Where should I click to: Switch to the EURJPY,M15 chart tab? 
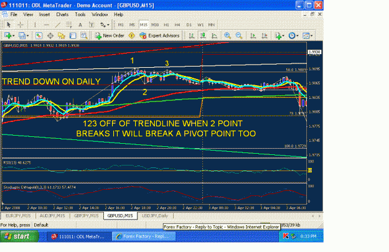click(18, 216)
